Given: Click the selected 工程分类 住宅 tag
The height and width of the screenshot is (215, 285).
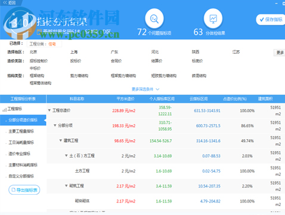Looking at the screenshot, I should point(44,44).
